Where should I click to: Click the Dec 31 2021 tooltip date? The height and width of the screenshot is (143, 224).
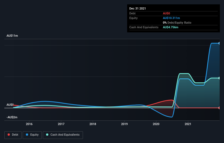(x=138, y=8)
